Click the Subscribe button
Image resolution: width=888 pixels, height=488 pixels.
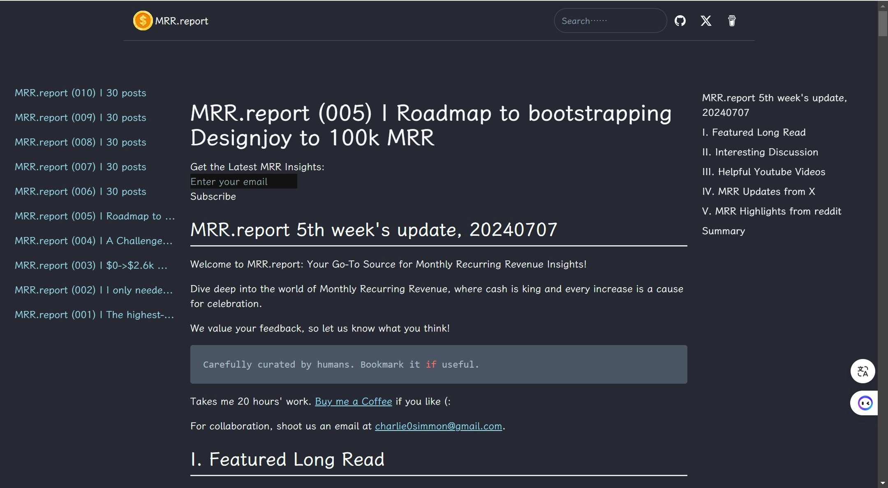213,196
